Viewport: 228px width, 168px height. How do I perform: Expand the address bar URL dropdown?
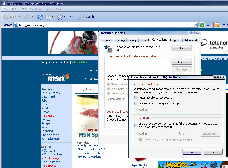pyautogui.click(x=196, y=25)
